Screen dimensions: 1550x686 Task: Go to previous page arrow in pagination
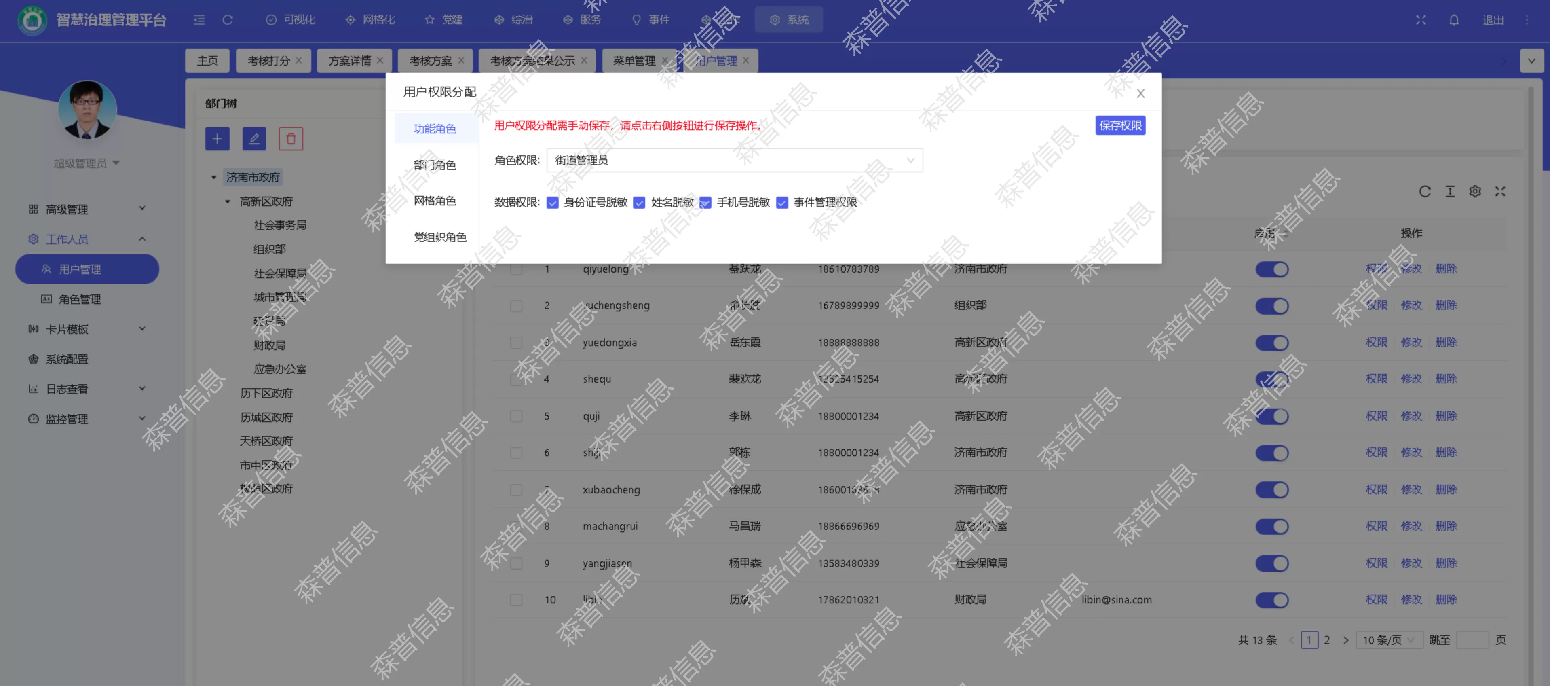click(1291, 640)
